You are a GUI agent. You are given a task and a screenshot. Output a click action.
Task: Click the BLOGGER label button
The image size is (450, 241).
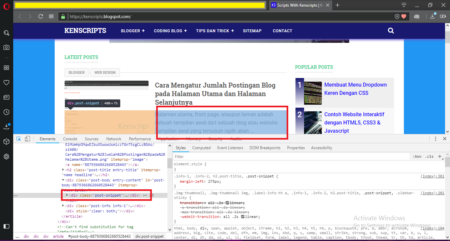[x=77, y=72]
